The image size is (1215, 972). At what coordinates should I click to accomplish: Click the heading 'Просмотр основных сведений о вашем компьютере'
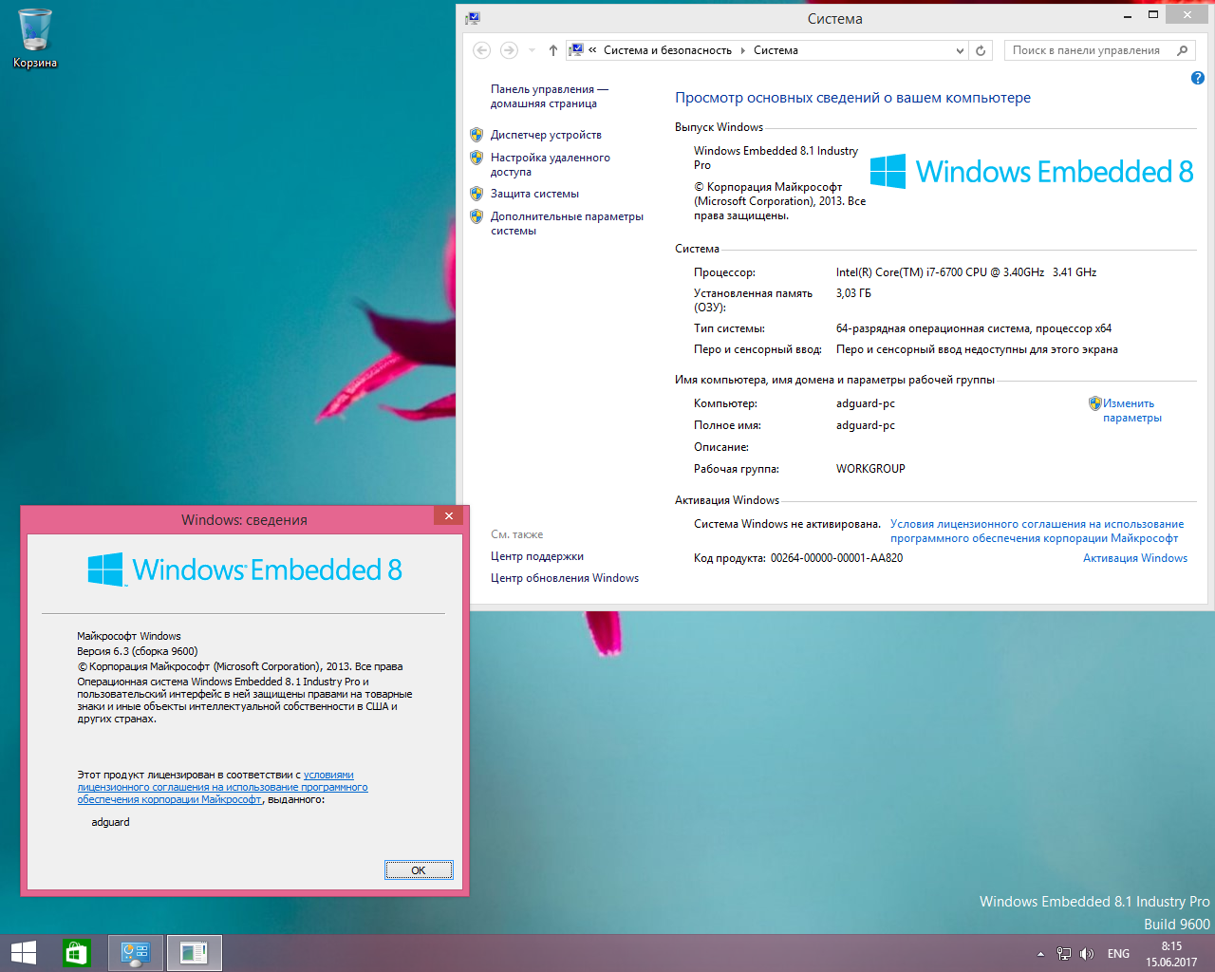[x=852, y=98]
